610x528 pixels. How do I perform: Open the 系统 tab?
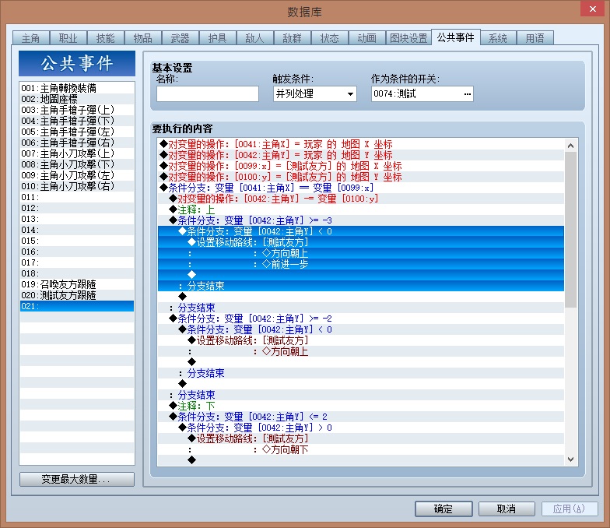click(498, 38)
